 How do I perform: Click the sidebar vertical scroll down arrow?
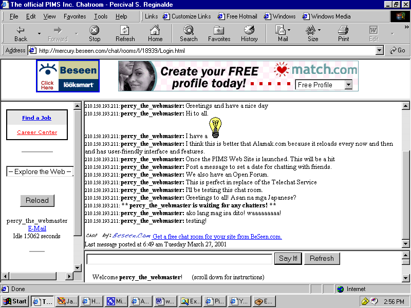point(77,267)
